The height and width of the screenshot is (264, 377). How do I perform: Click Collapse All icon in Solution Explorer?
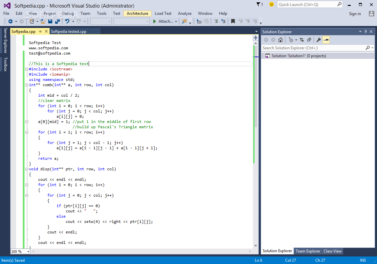[x=309, y=40]
